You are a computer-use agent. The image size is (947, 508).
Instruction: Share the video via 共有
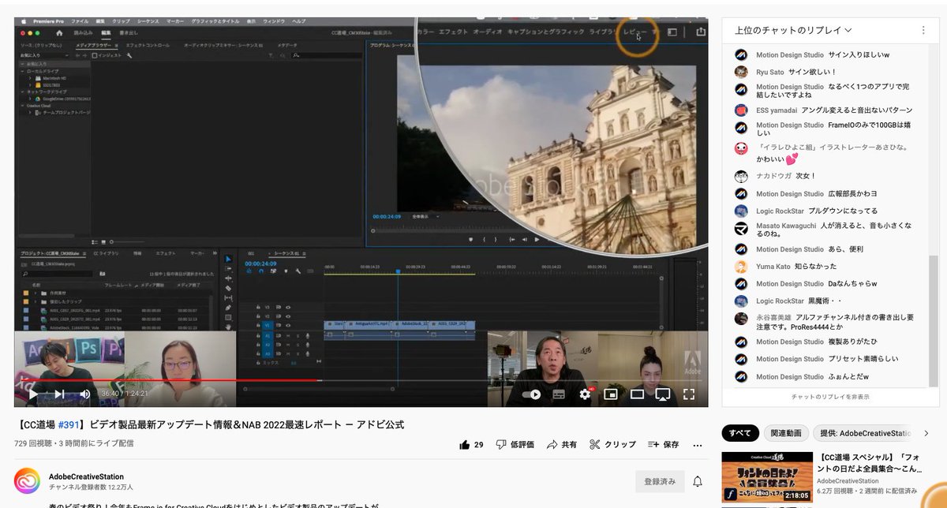561,444
